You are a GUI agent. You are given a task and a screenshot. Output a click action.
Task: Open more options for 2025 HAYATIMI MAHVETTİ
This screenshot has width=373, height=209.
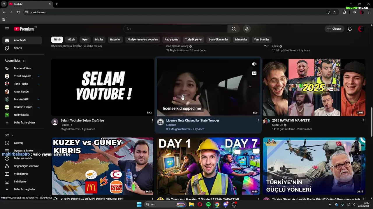(x=364, y=120)
